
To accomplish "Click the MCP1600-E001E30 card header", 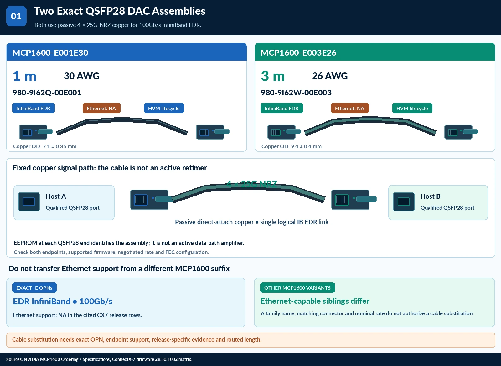I will tap(127, 52).
